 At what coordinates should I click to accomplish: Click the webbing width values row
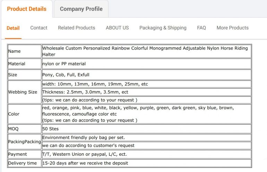pos(95,84)
